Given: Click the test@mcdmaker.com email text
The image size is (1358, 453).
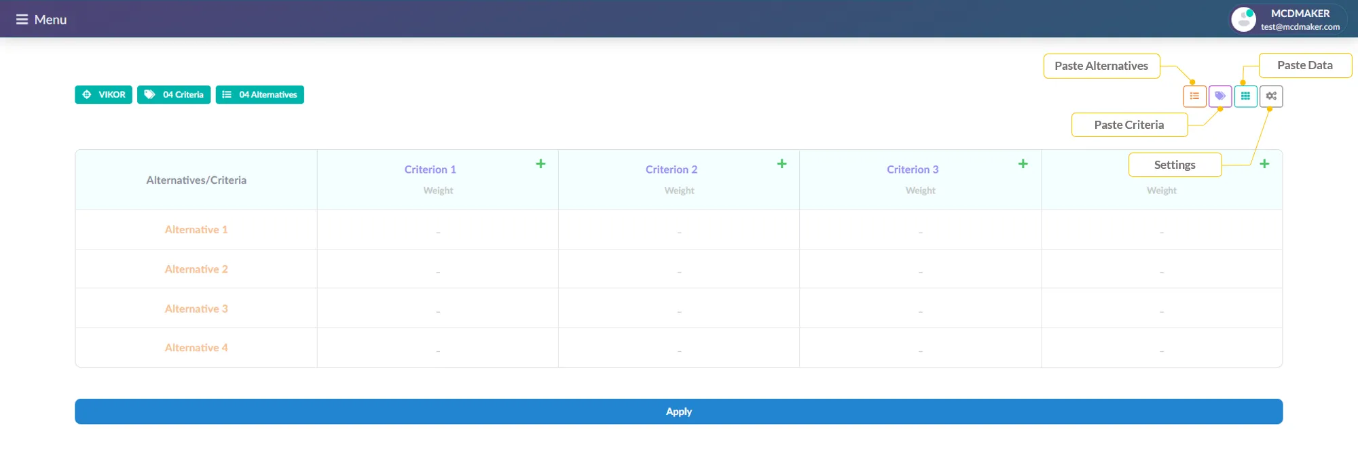Looking at the screenshot, I should pyautogui.click(x=1300, y=27).
